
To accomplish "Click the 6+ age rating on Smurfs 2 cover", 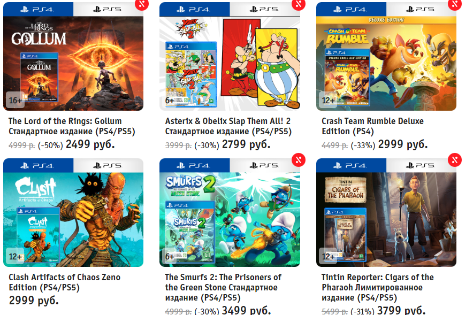I will (171, 256).
